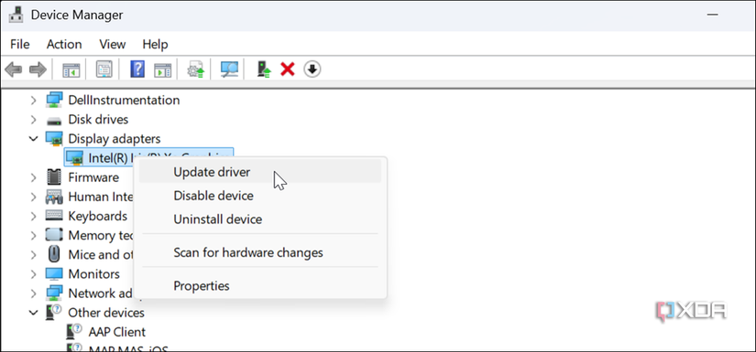Collapse the Display adapters node

coord(33,138)
